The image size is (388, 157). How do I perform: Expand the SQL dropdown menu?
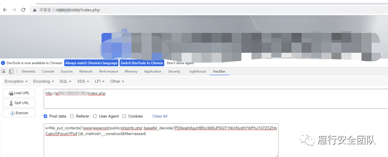(x=65, y=81)
